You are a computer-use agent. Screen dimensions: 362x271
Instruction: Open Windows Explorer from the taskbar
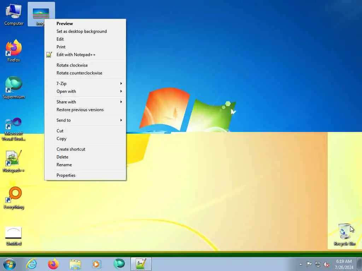pos(75,264)
